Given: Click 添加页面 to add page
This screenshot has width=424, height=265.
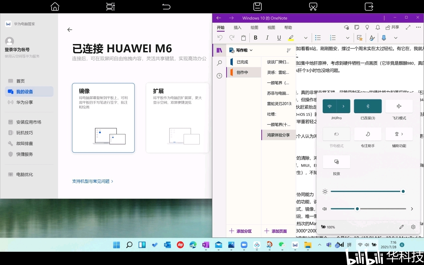Looking at the screenshot, I should pos(276,231).
